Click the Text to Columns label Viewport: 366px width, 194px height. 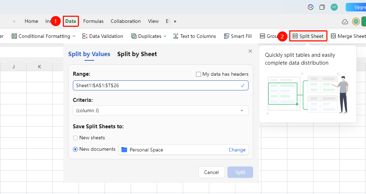198,36
